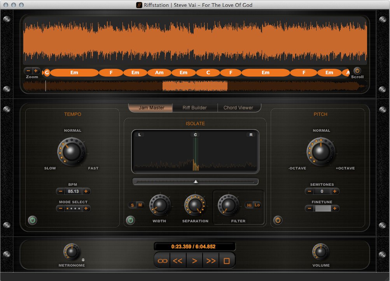Toggle the Isolate section power button
This screenshot has width=390, height=281.
click(131, 220)
